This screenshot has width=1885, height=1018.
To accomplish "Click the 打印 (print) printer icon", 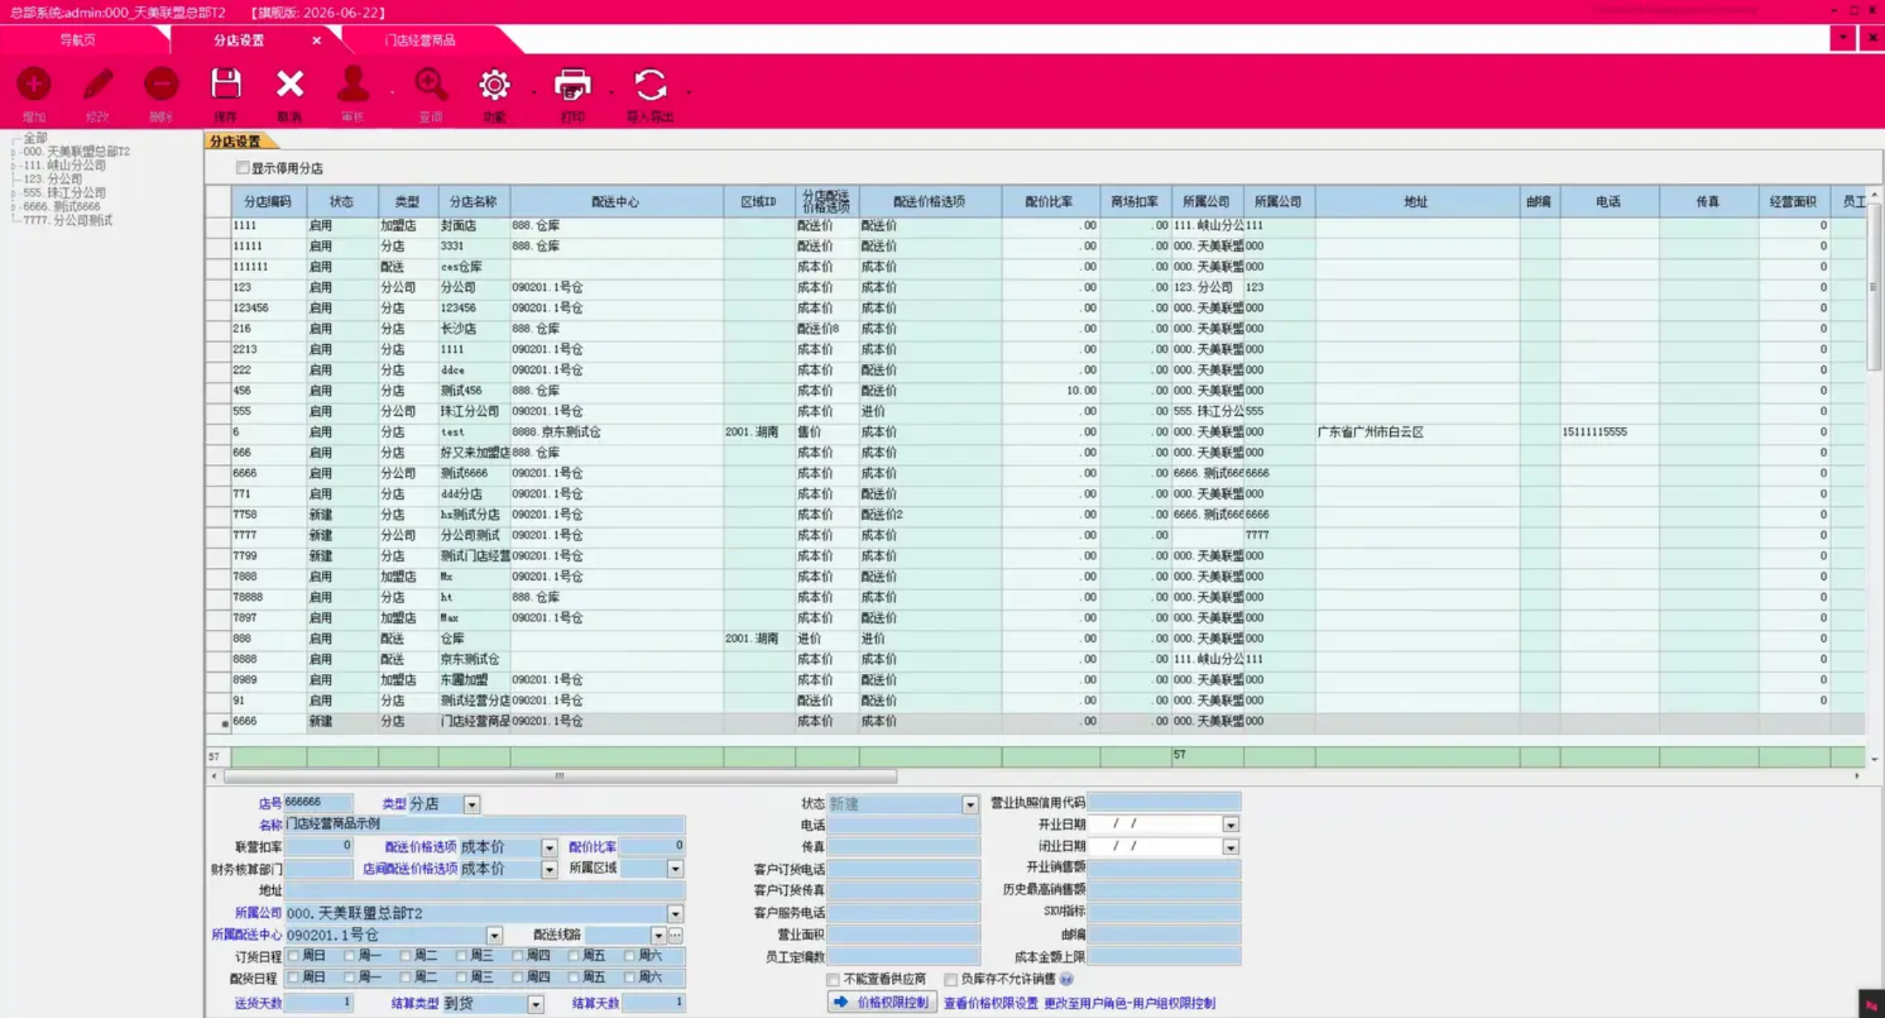I will [x=572, y=84].
